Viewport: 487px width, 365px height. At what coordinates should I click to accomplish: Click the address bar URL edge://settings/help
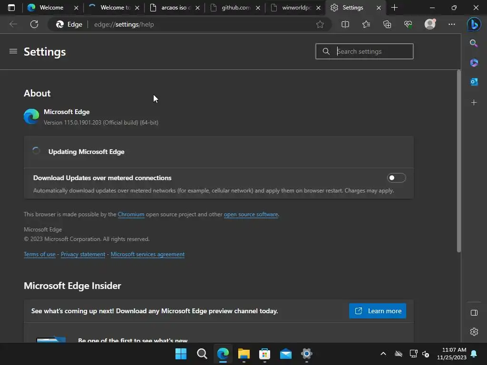tap(124, 24)
